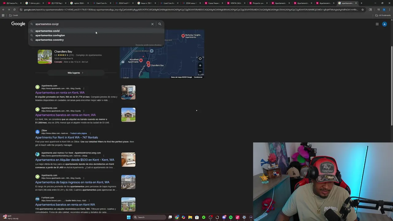Open the Credit bookmark folder
This screenshot has height=221, width=393.
(14, 15)
